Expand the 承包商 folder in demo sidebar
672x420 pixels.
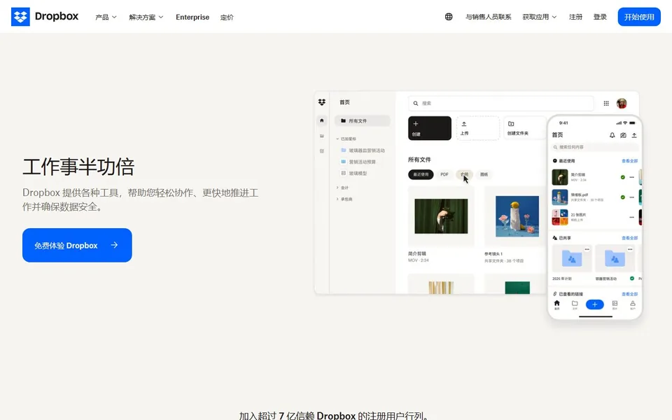pos(337,199)
